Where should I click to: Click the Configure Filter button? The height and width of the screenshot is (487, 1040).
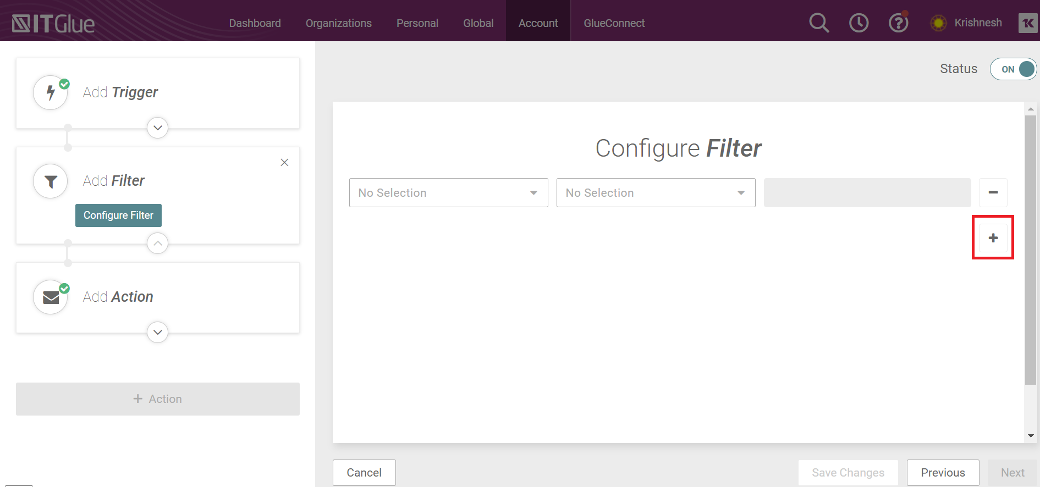(x=118, y=215)
